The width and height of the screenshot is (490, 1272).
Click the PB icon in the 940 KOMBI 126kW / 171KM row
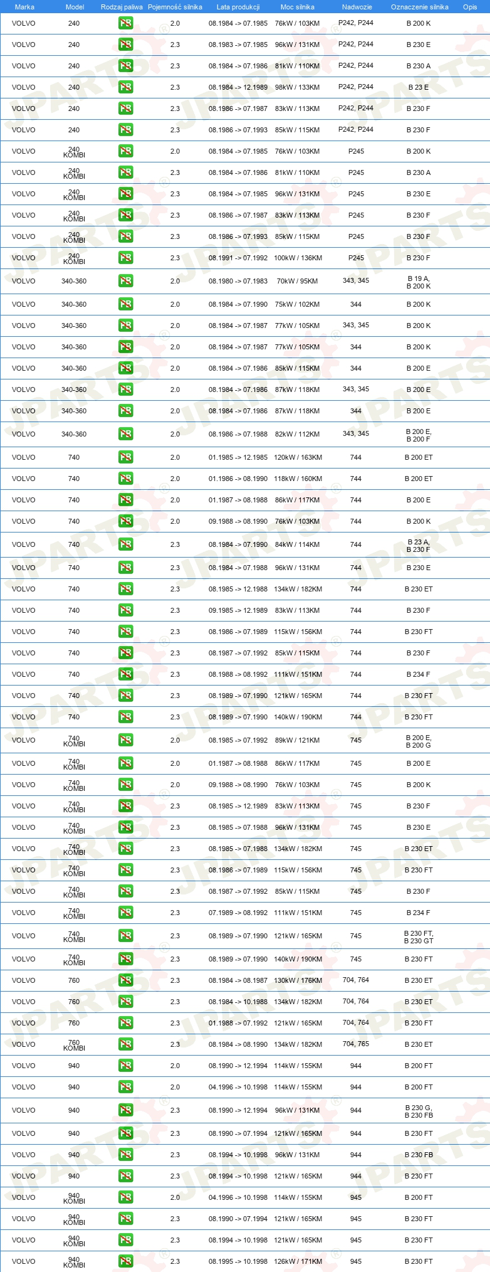tap(125, 1261)
